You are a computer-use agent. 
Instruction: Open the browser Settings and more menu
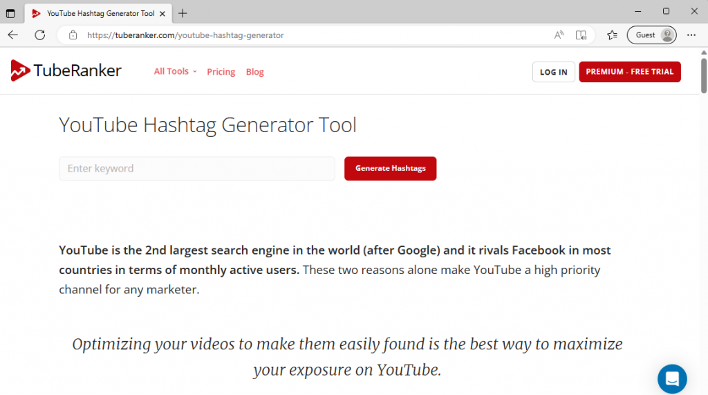691,35
